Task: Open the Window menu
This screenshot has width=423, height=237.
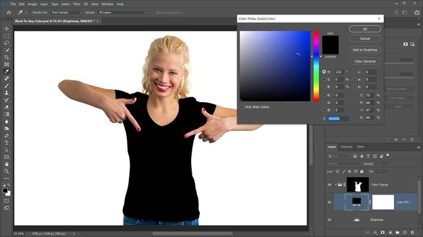Action: (107, 4)
